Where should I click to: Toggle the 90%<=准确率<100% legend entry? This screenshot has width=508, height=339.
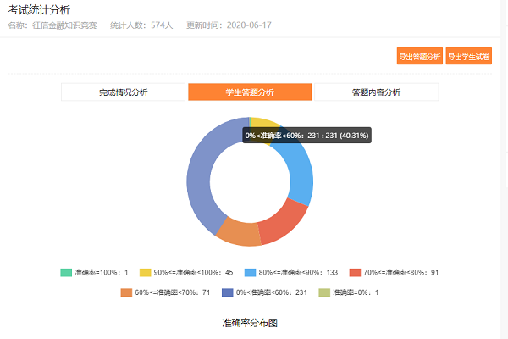pos(186,273)
